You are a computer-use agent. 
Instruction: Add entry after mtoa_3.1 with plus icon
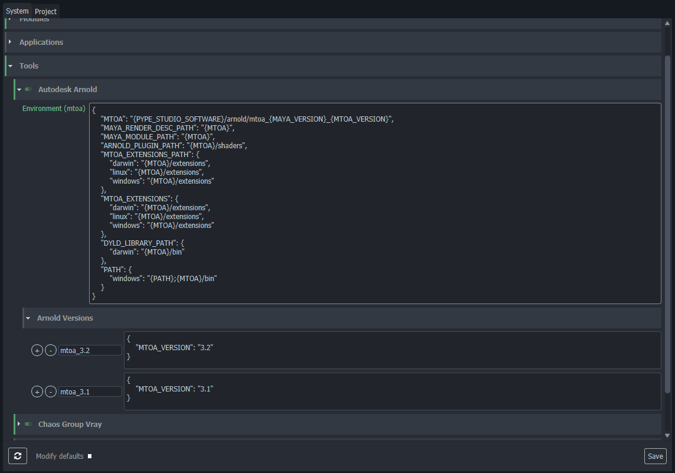pos(37,392)
